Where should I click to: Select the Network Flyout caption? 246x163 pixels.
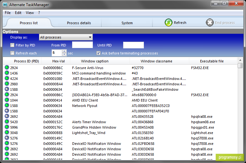(x=85, y=106)
